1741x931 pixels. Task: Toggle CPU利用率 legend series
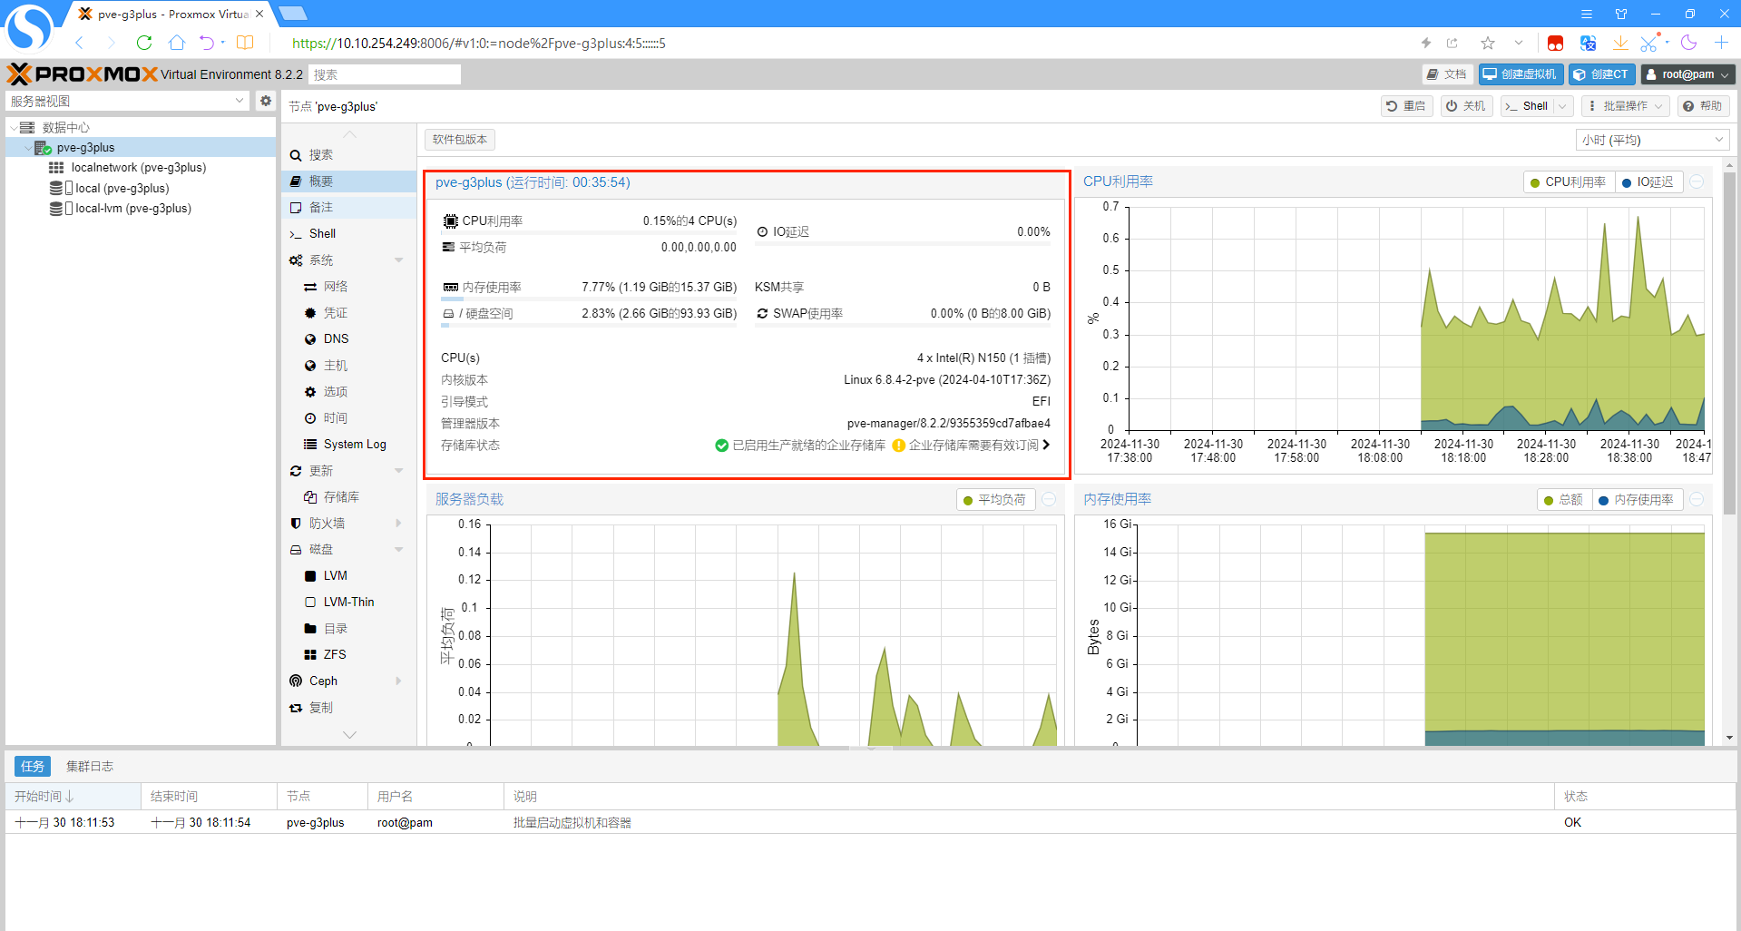(1569, 182)
